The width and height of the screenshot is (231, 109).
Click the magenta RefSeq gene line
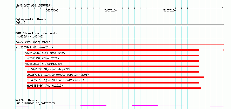[119, 106]
